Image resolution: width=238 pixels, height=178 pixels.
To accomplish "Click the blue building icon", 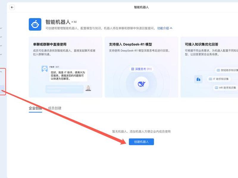I will tap(198, 79).
